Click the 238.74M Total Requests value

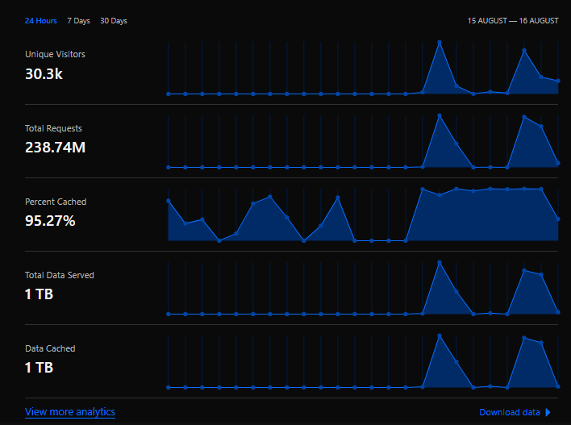pos(56,147)
